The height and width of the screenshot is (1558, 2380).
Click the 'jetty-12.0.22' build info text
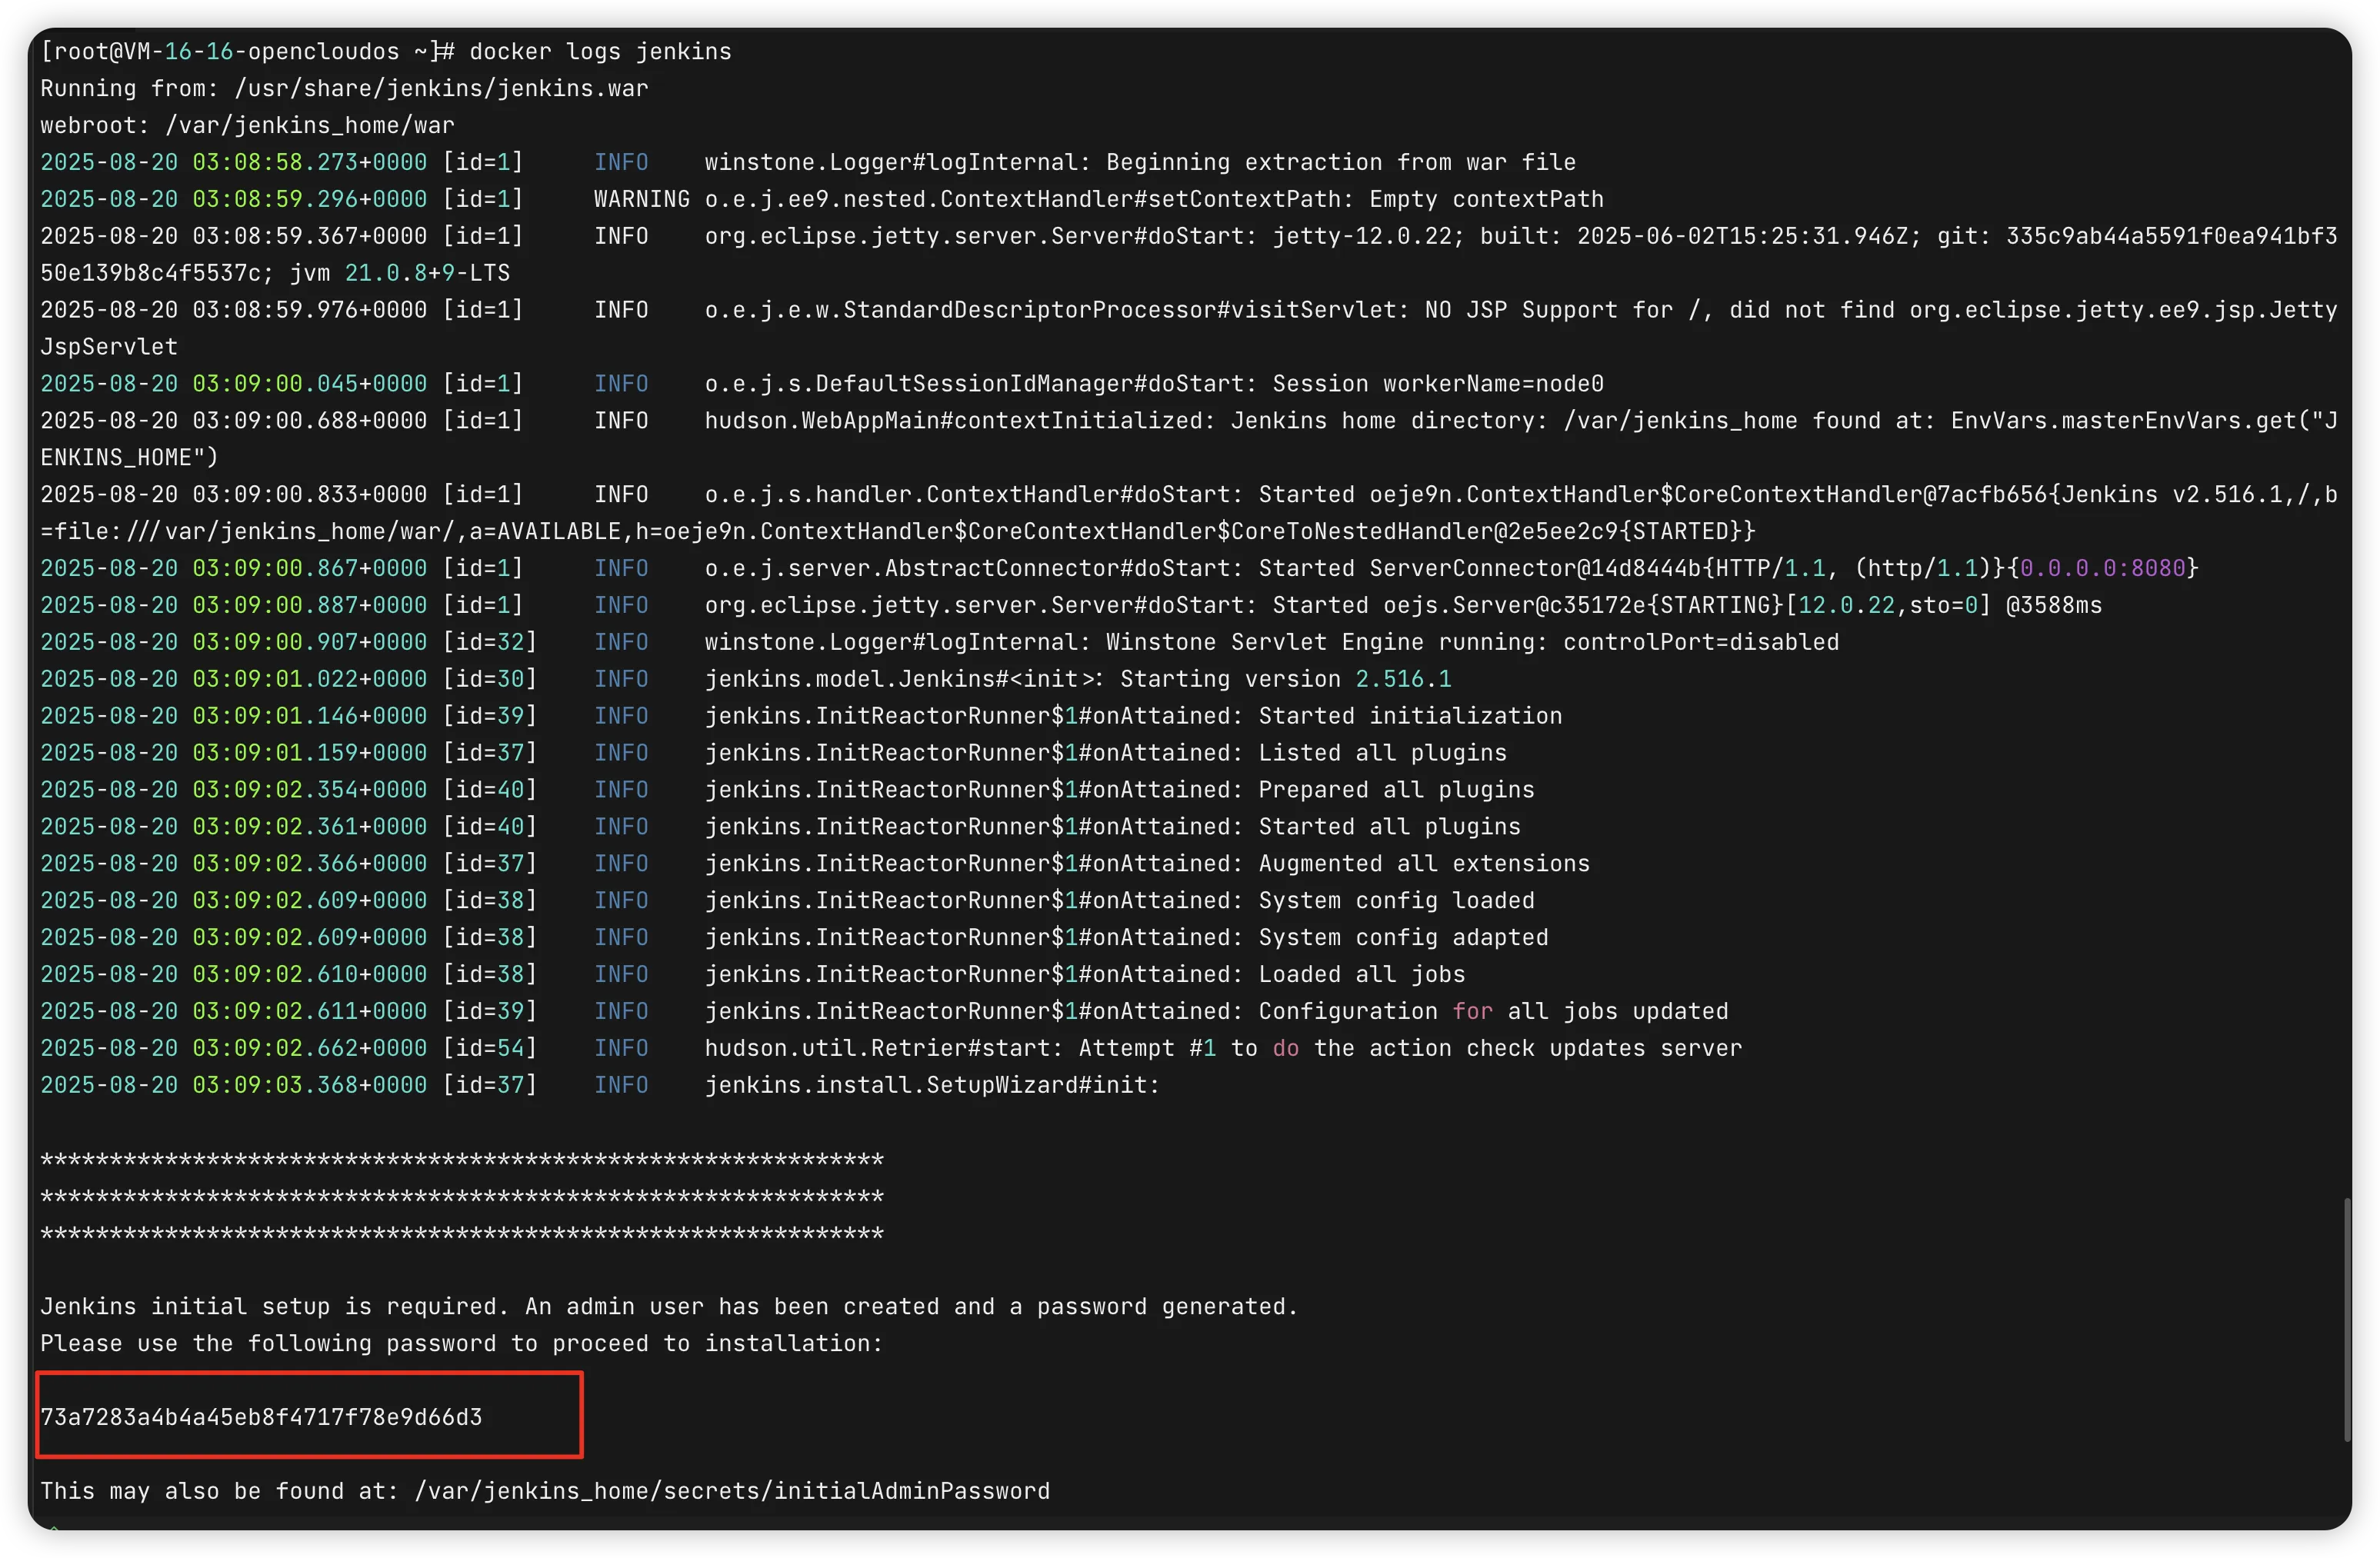click(x=1368, y=236)
